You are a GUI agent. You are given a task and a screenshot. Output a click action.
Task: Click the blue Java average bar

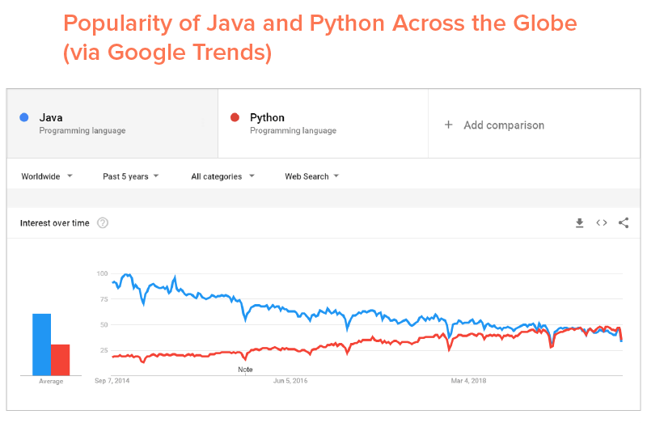coord(41,345)
